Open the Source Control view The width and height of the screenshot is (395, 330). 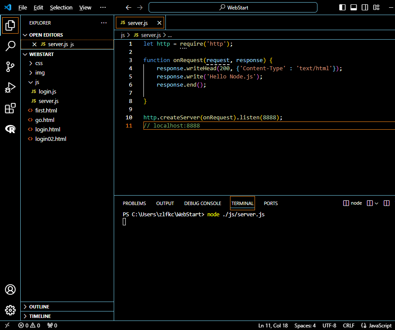[x=10, y=67]
